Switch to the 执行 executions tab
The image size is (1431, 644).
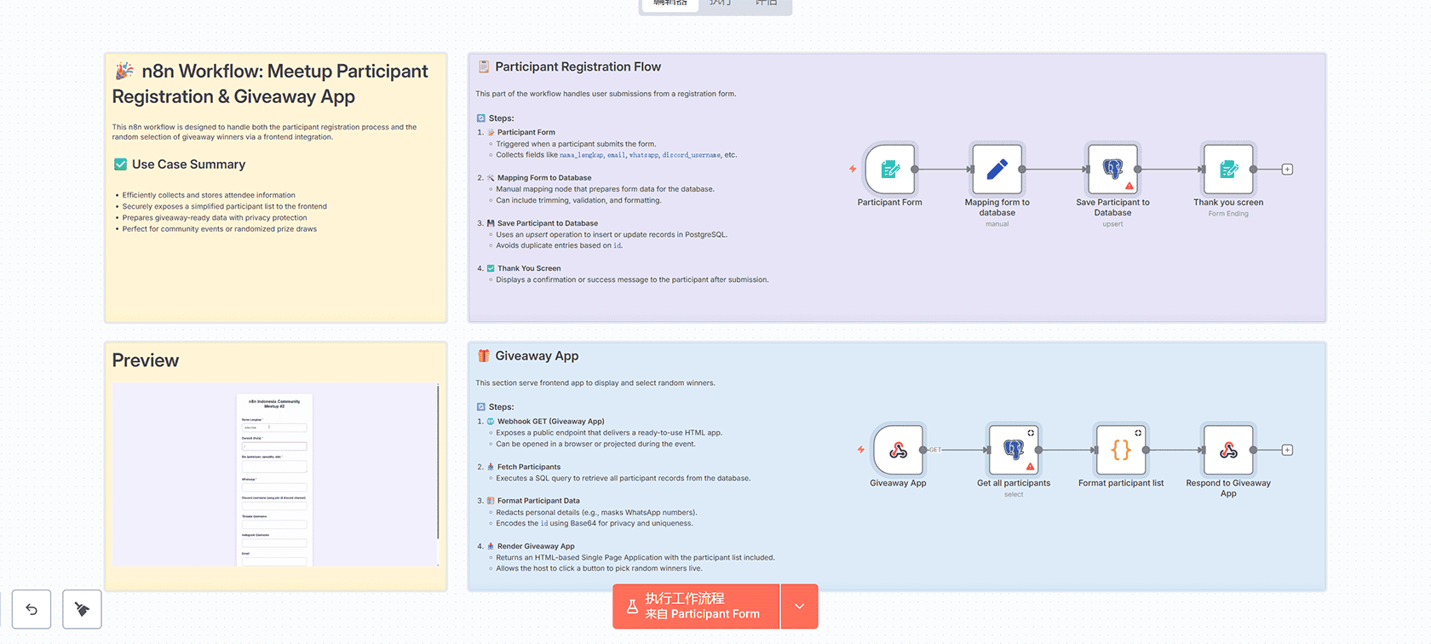pos(720,3)
